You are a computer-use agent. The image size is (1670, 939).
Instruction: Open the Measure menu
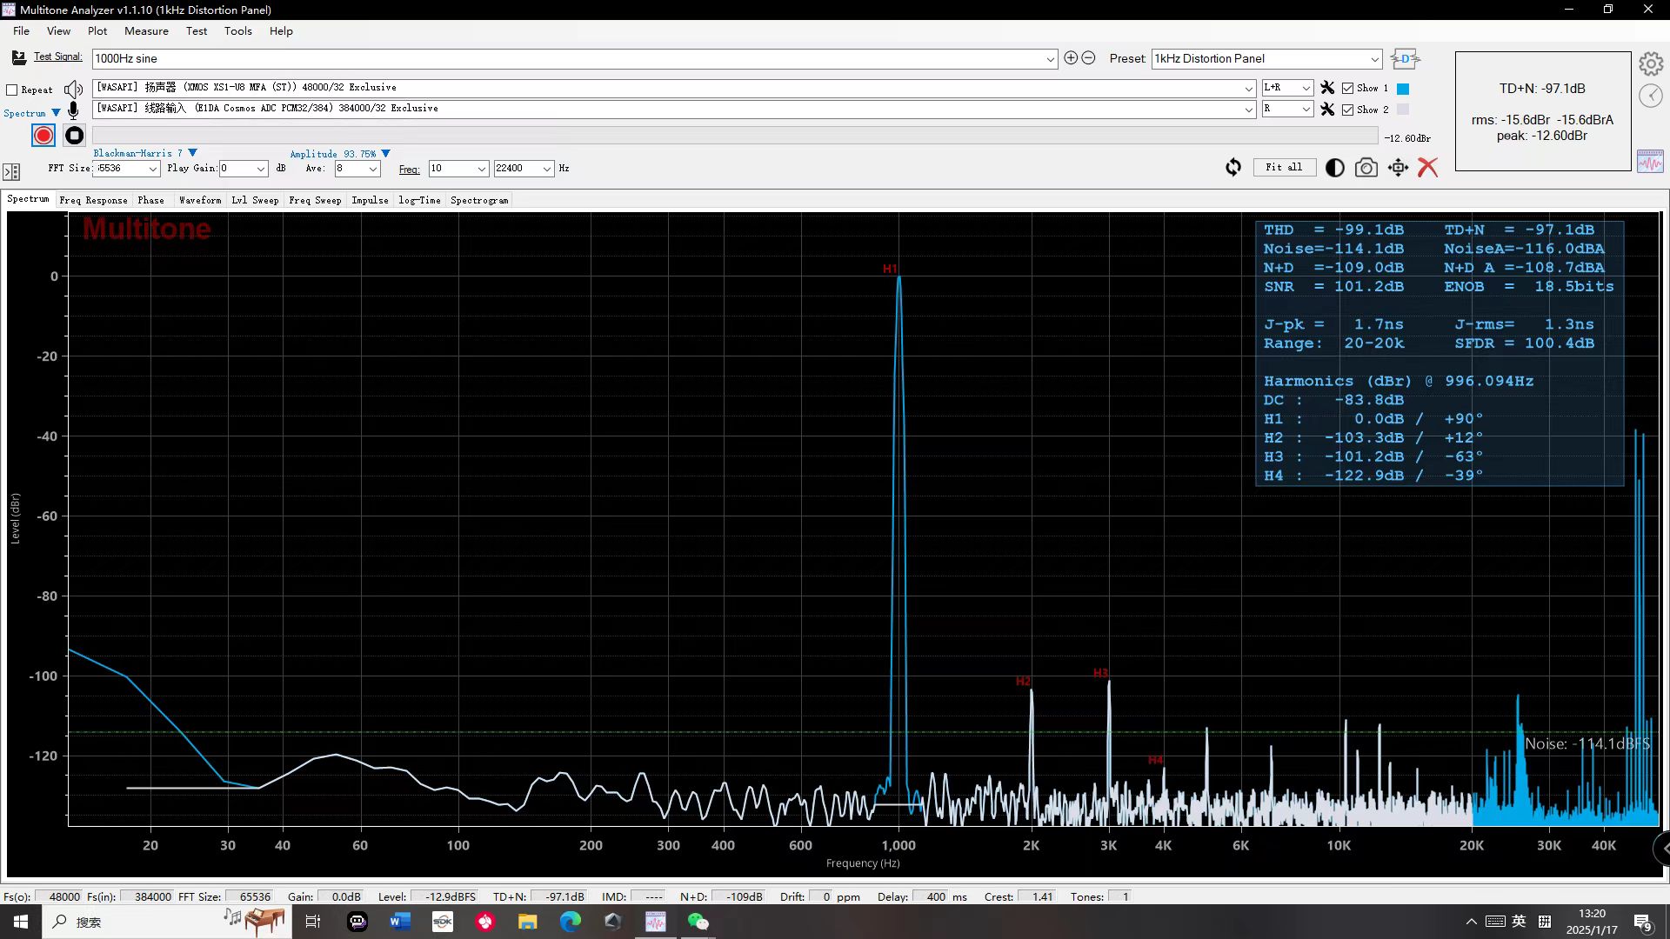pyautogui.click(x=146, y=30)
